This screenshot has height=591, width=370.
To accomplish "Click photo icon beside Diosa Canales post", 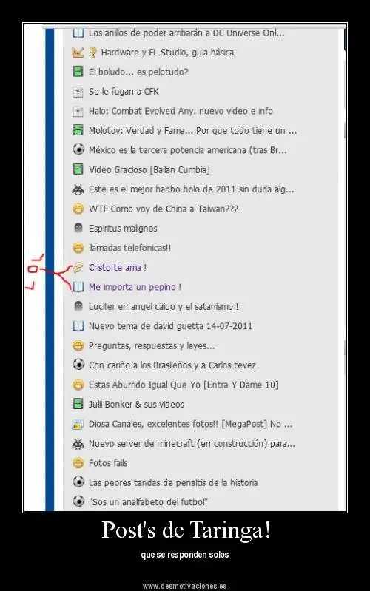I will (x=78, y=424).
